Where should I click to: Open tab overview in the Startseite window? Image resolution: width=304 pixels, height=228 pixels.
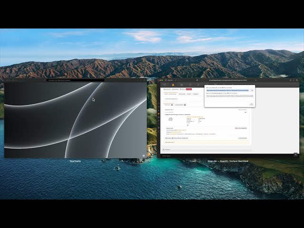tap(144, 80)
